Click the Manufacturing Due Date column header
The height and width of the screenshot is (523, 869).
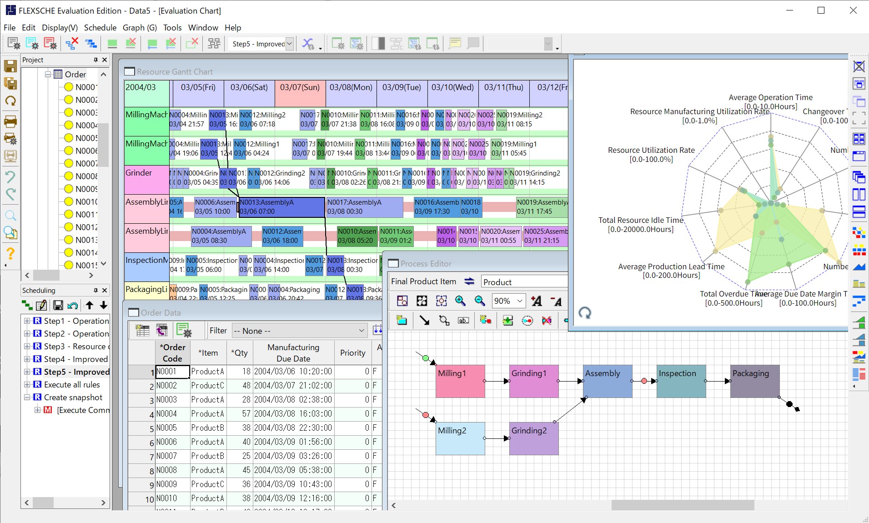pos(293,353)
